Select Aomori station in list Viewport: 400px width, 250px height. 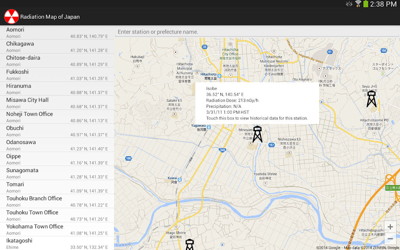(57, 32)
